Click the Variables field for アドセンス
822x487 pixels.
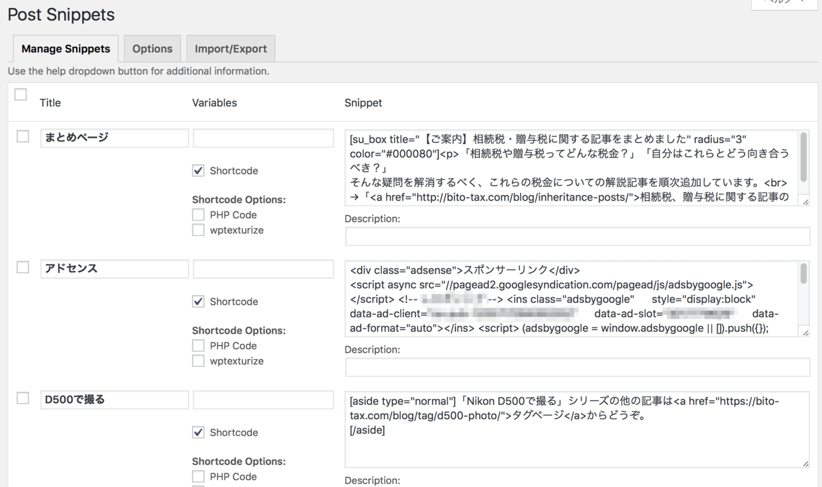point(263,269)
